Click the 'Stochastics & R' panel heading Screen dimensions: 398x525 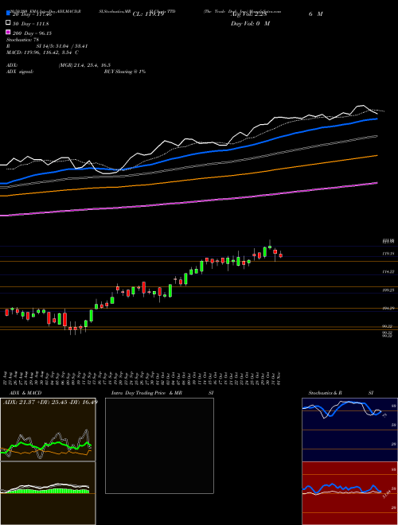click(x=325, y=393)
